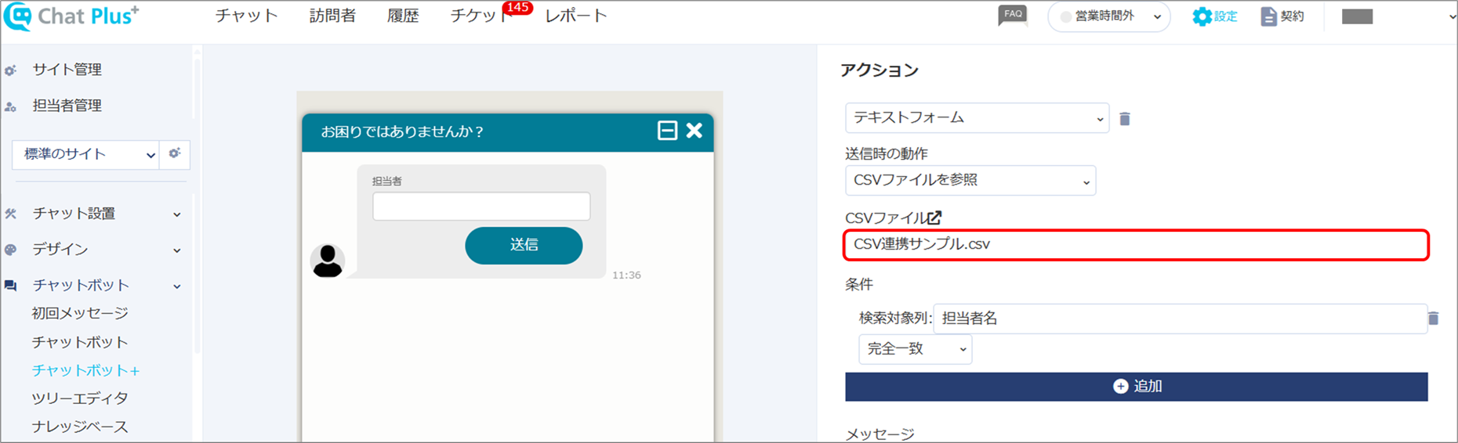Expand the デザイン section

(x=177, y=250)
